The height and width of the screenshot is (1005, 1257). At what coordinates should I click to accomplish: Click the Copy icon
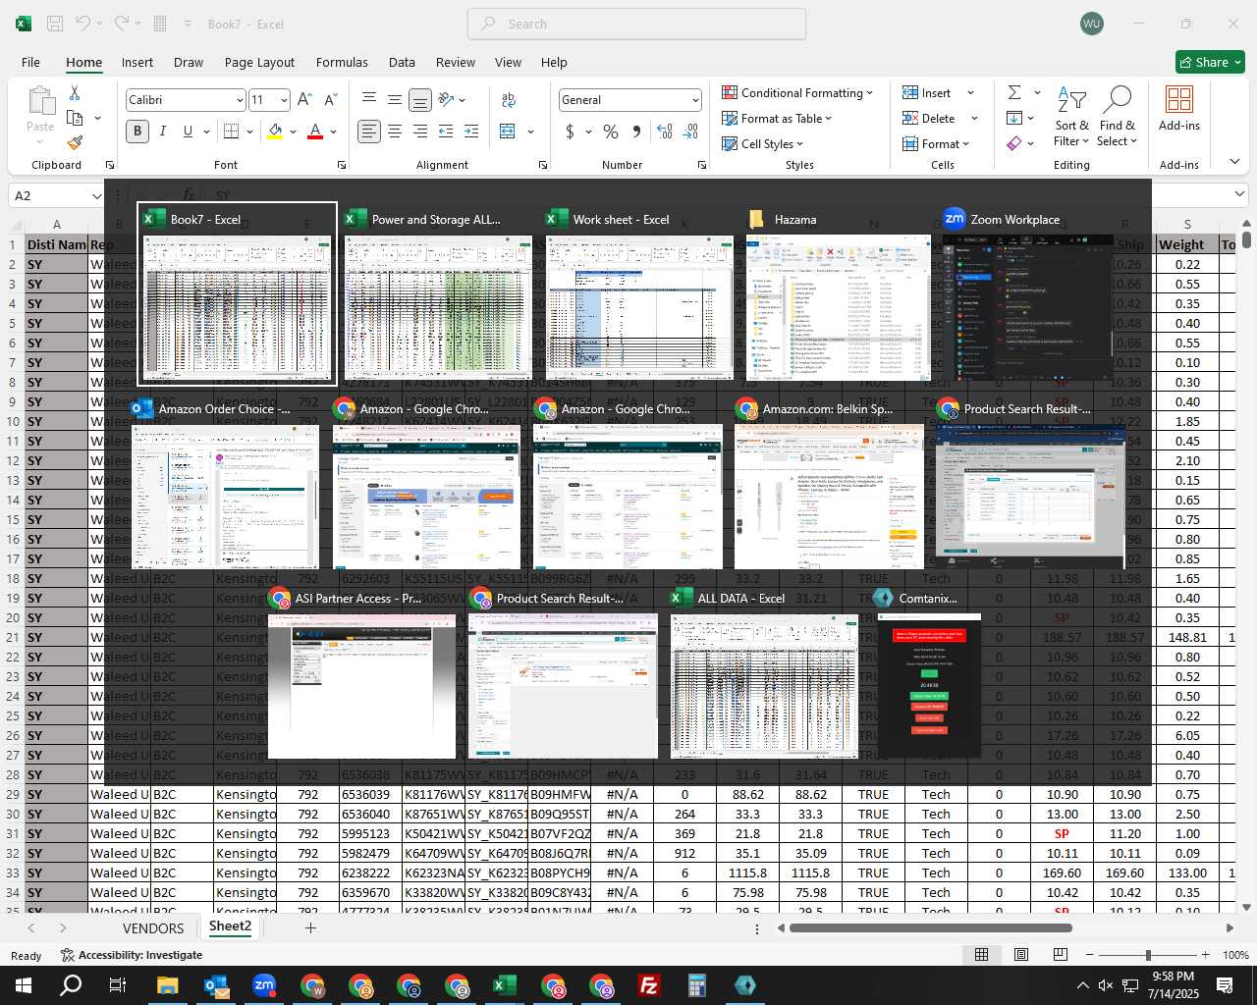[75, 118]
